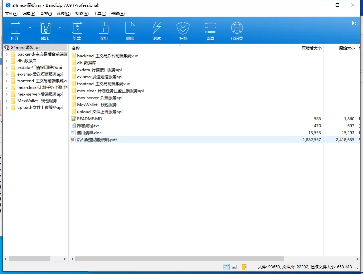The width and height of the screenshot is (363, 274).
Task: Click the grid layout icon top right
Action: [354, 23]
